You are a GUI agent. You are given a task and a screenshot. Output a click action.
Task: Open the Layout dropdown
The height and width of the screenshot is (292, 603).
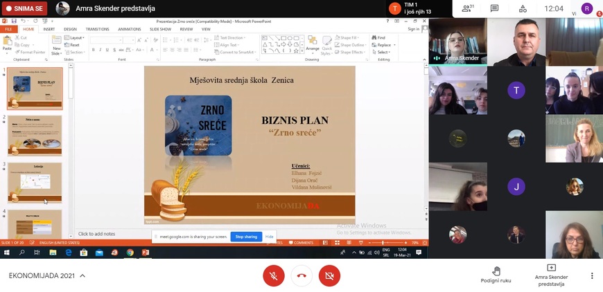pyautogui.click(x=74, y=37)
